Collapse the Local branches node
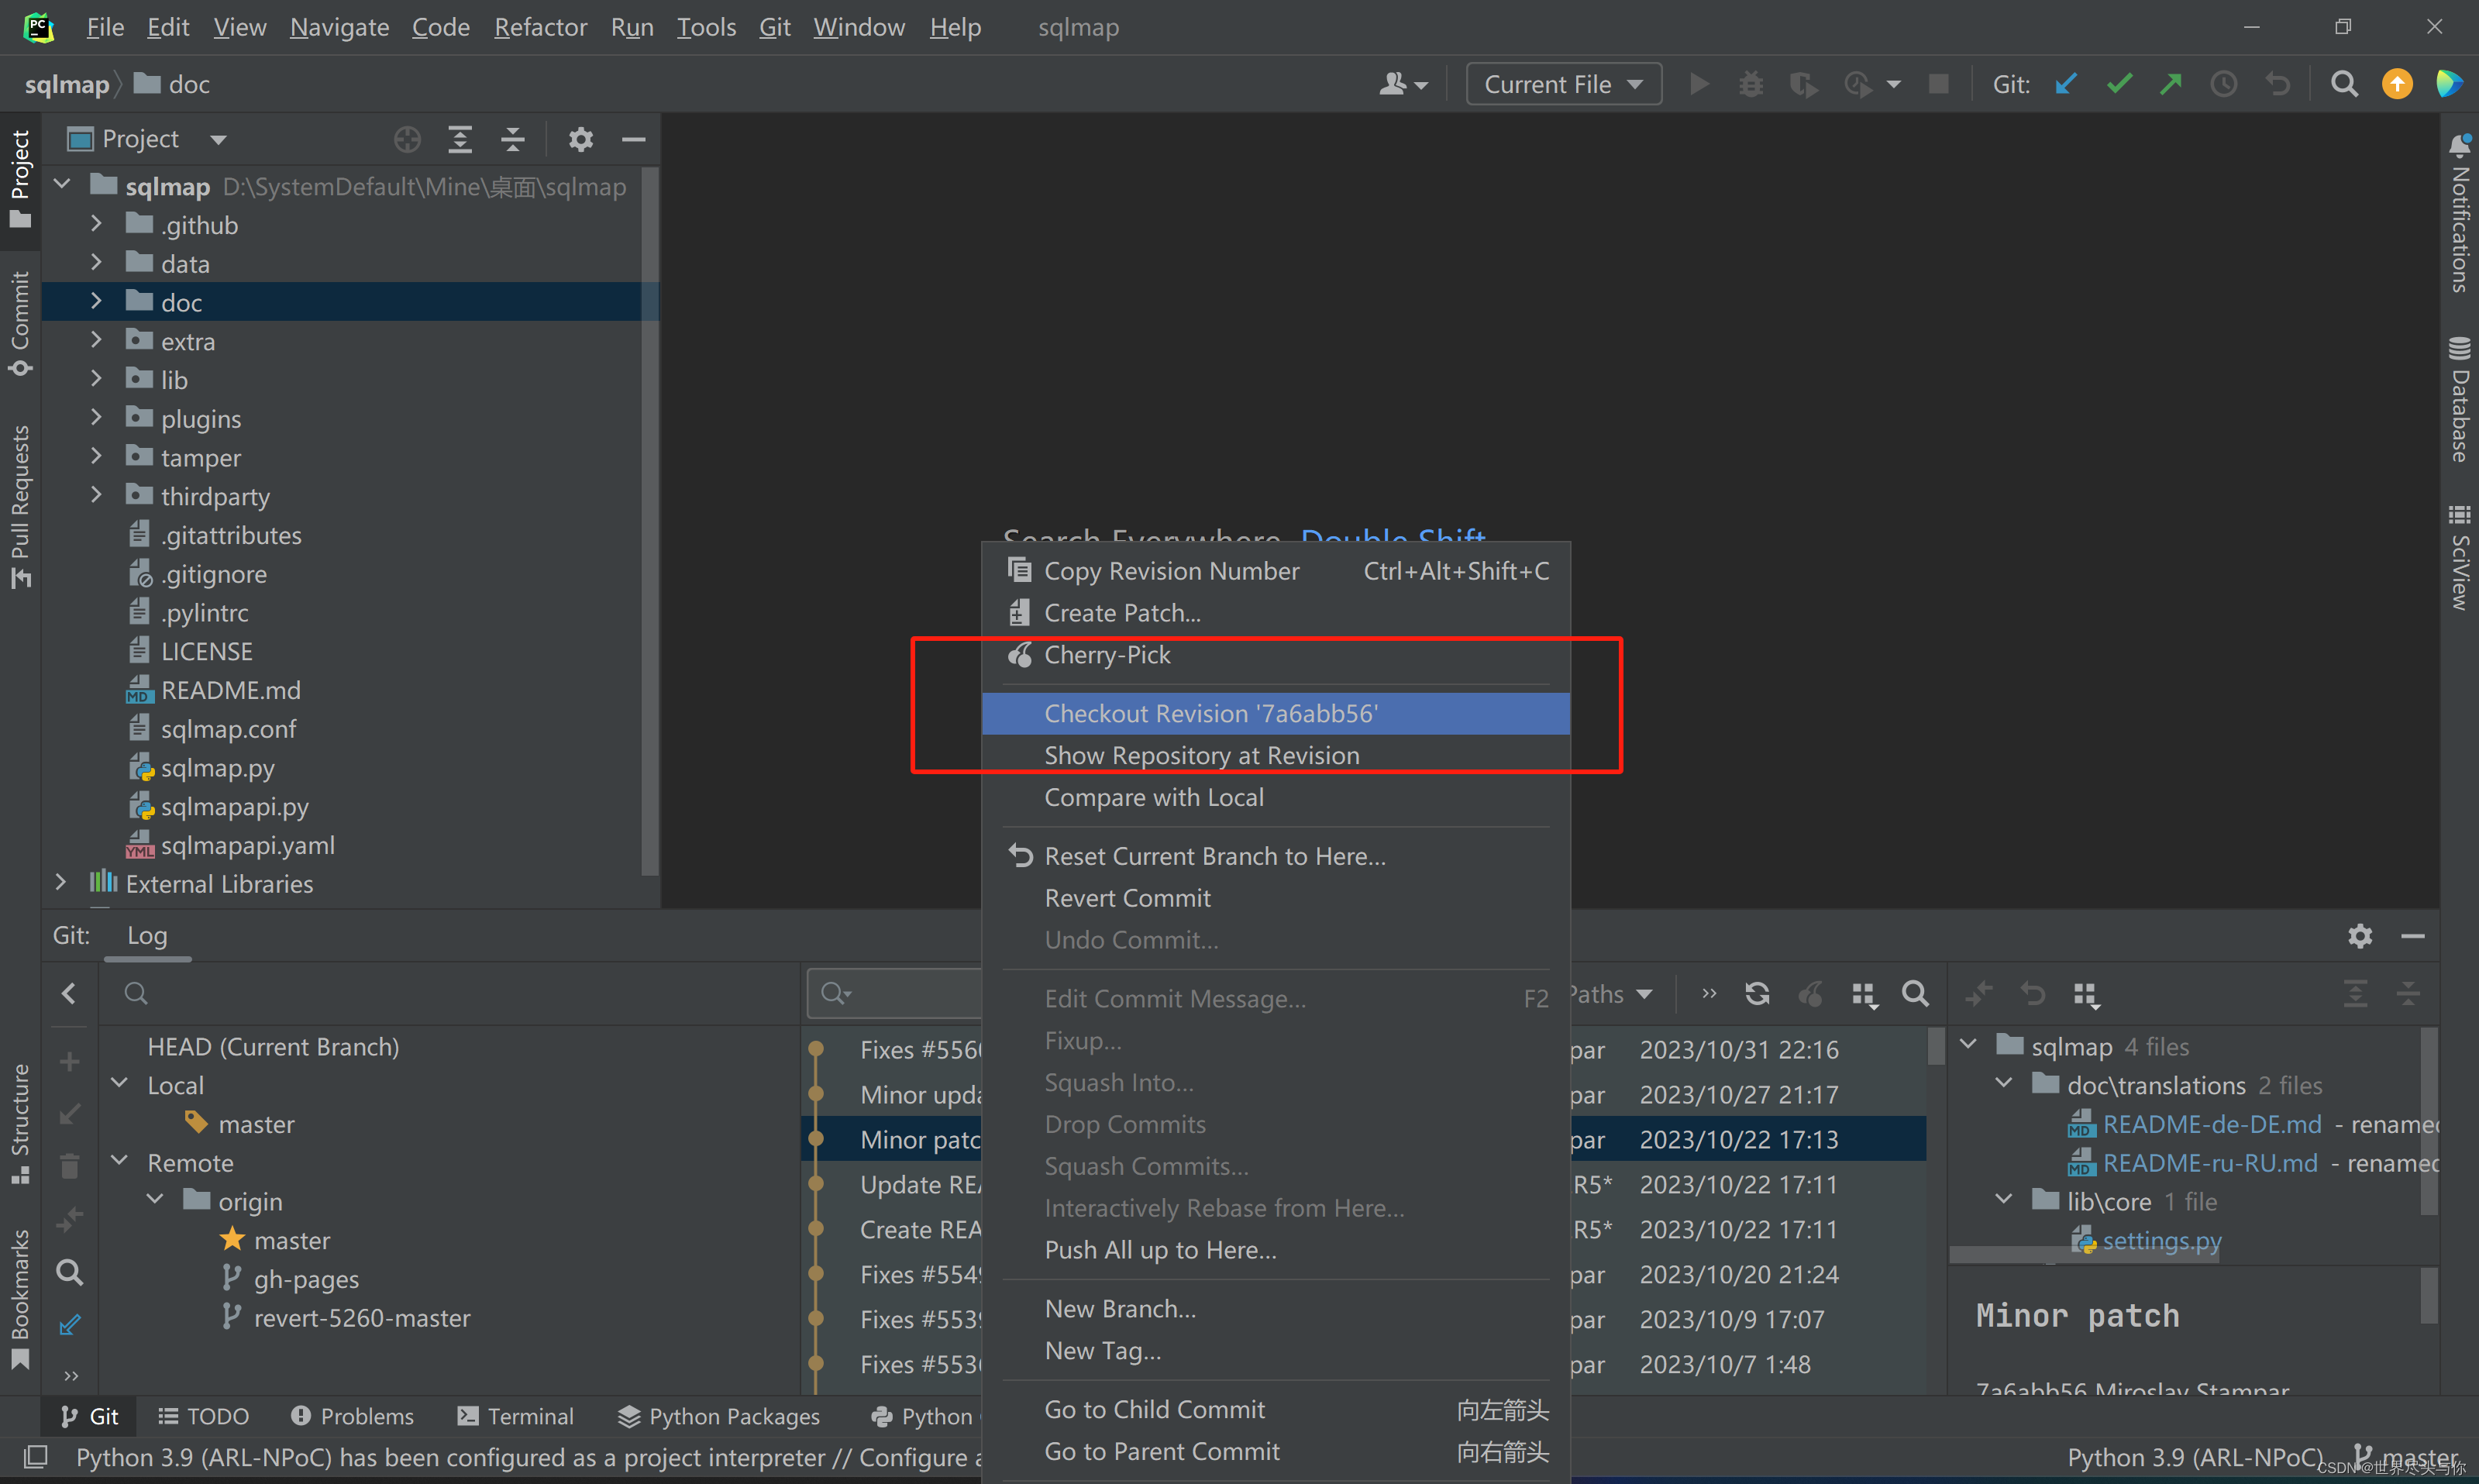 (120, 1084)
